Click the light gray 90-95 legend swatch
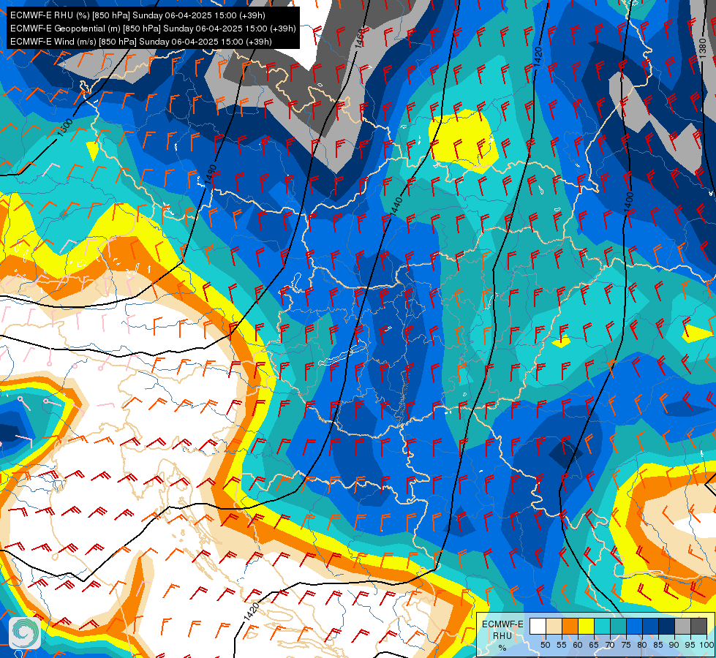 pyautogui.click(x=682, y=626)
